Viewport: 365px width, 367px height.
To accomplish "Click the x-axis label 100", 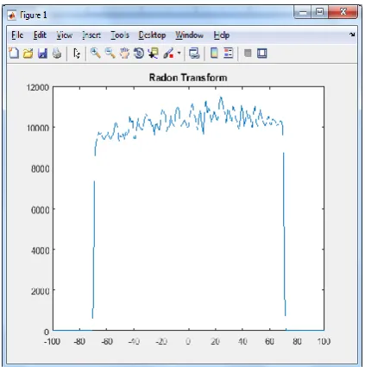I will coord(324,341).
